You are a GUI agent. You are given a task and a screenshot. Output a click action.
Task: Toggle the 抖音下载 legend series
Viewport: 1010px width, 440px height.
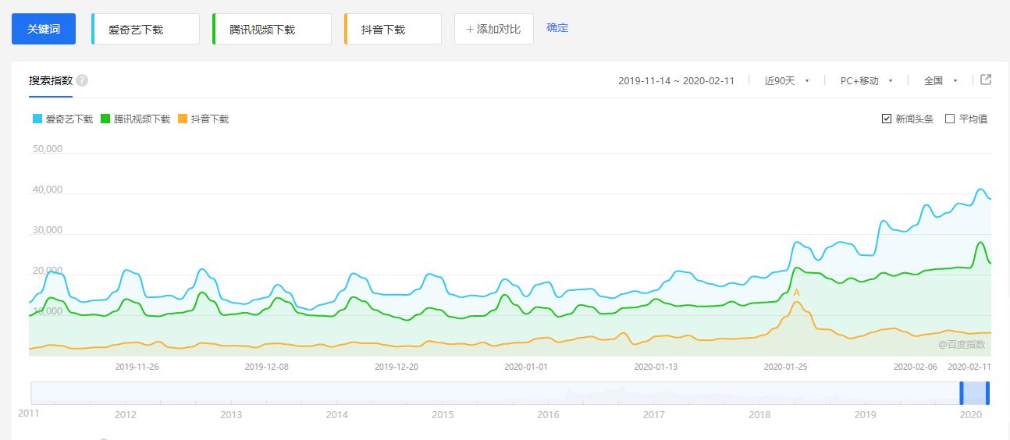[x=203, y=119]
